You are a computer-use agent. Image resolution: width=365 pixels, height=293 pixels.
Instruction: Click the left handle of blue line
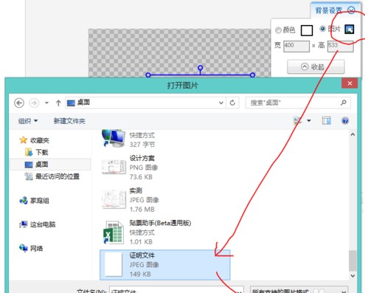(148, 75)
